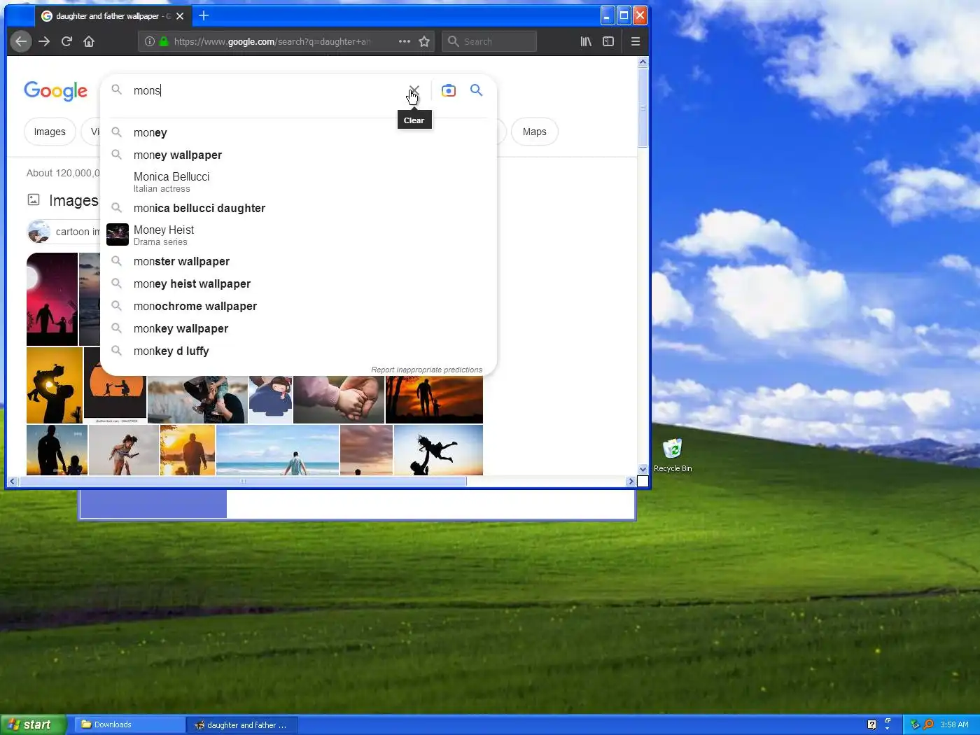Click the help icon in system tray
Screen dimensions: 980x735
tap(871, 724)
